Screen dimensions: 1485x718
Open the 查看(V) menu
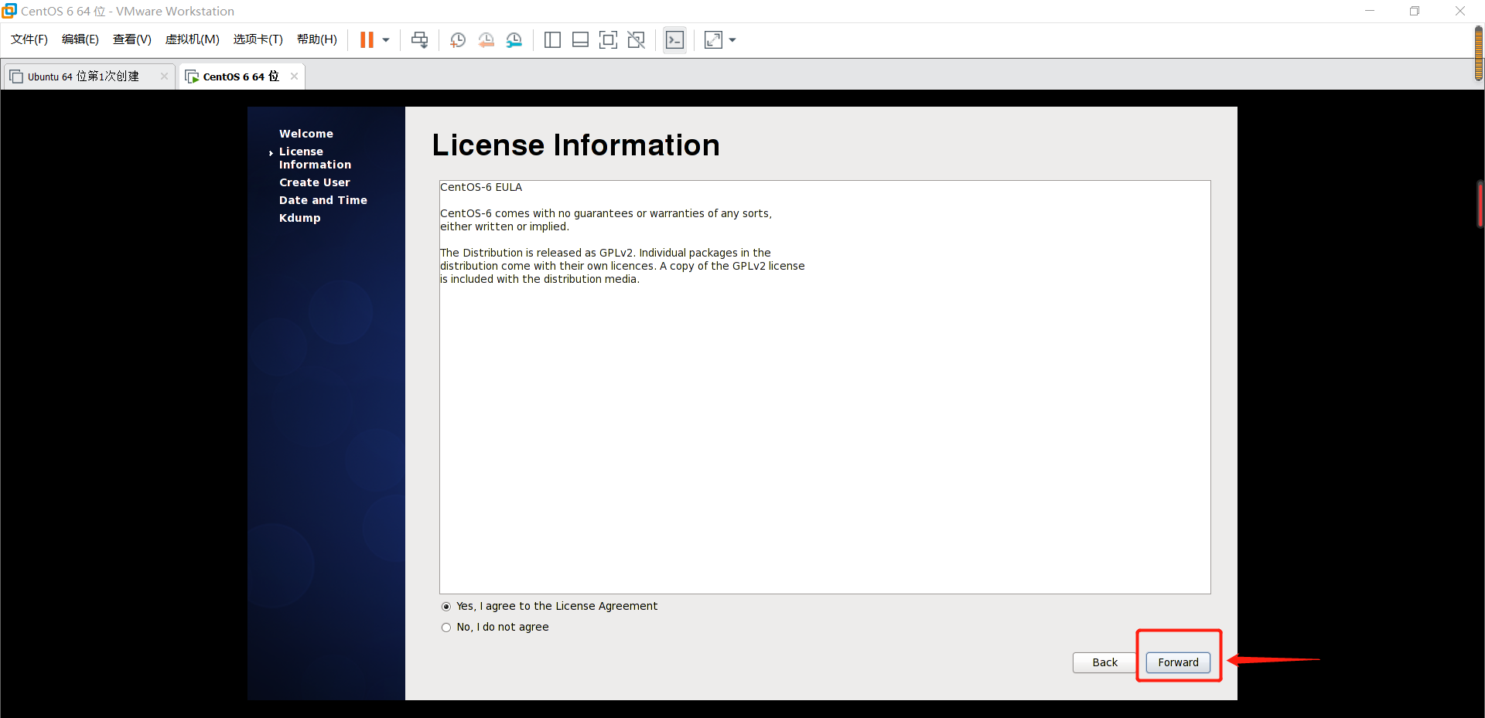coord(132,39)
